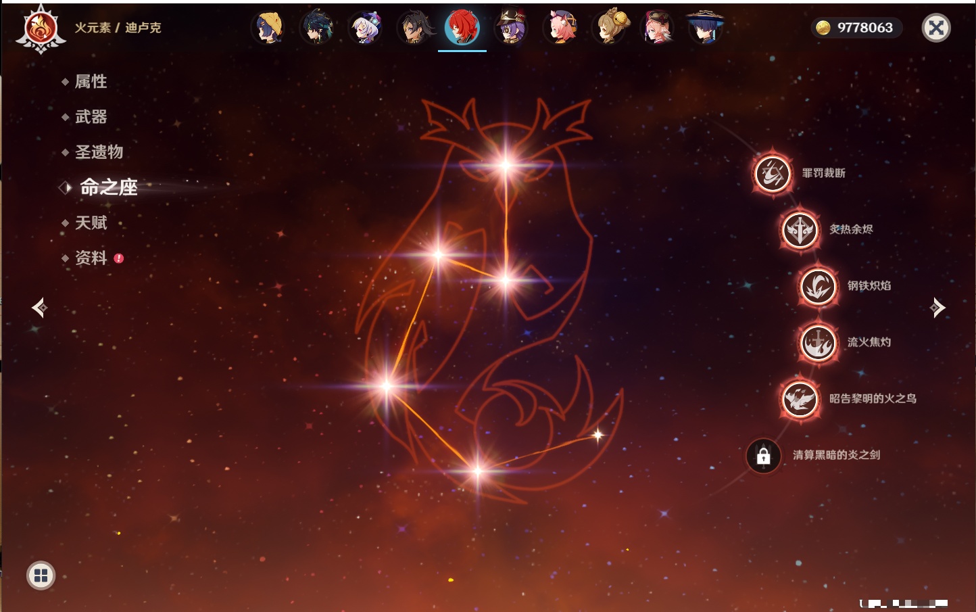
Task: Select the red-haired Diluc avatar
Action: (462, 27)
